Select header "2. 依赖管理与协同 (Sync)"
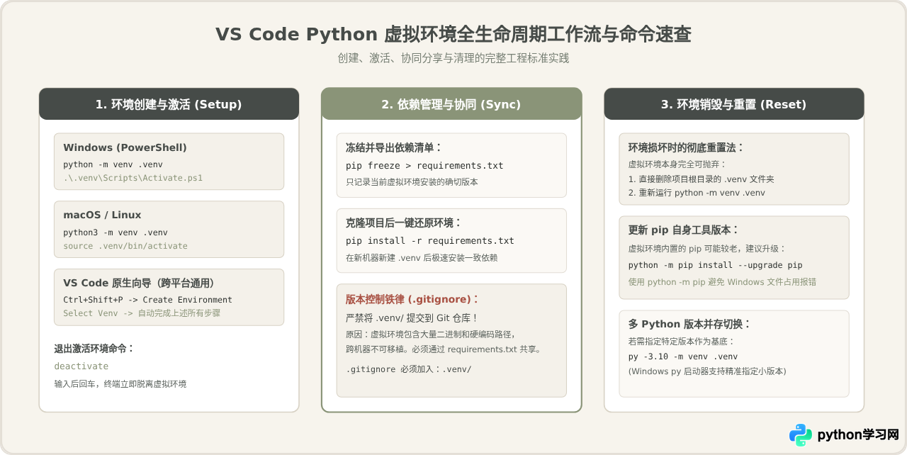This screenshot has height=455, width=907. (451, 104)
